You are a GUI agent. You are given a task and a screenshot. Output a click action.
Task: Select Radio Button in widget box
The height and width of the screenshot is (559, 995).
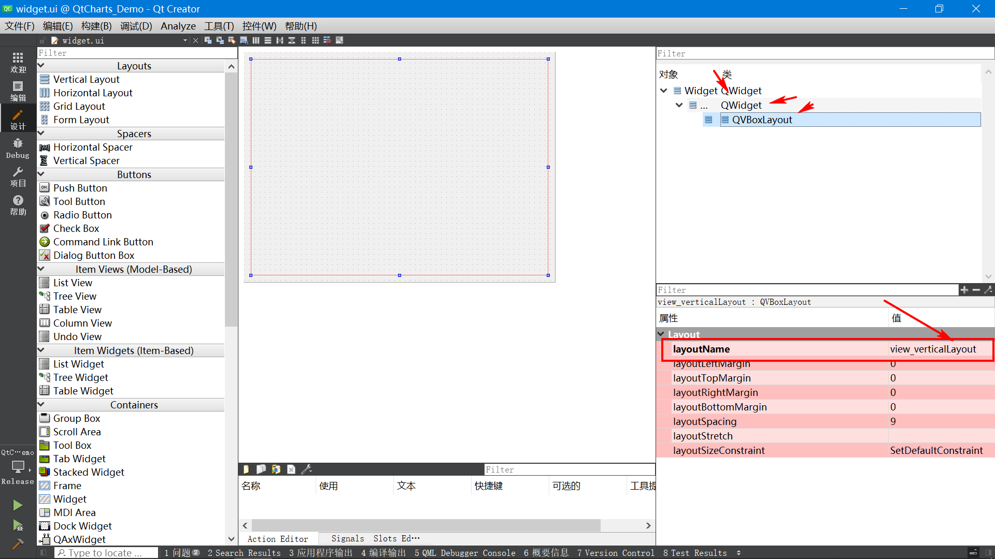[82, 215]
